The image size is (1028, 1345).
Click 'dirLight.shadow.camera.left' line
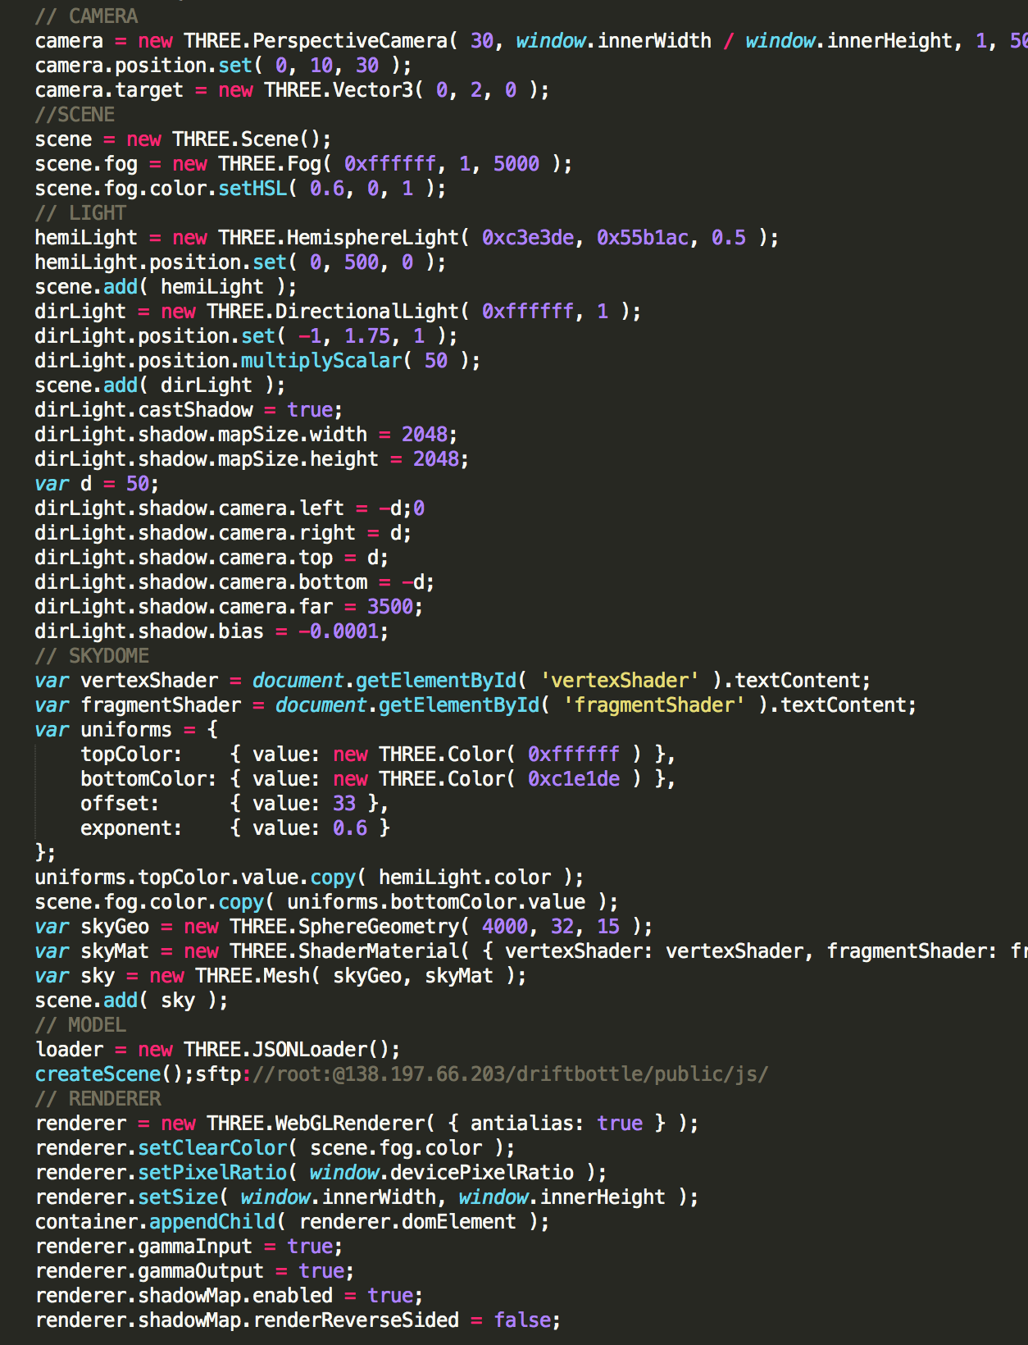click(x=230, y=508)
